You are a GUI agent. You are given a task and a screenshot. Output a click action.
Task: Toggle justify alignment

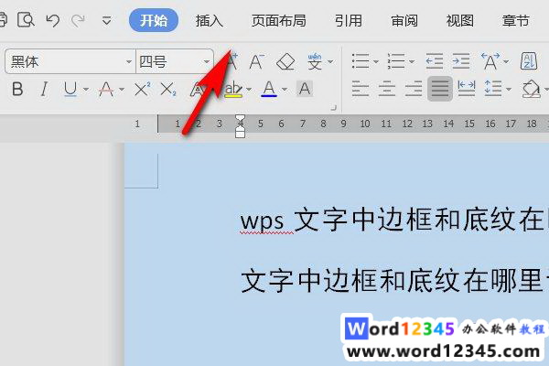pyautogui.click(x=440, y=89)
